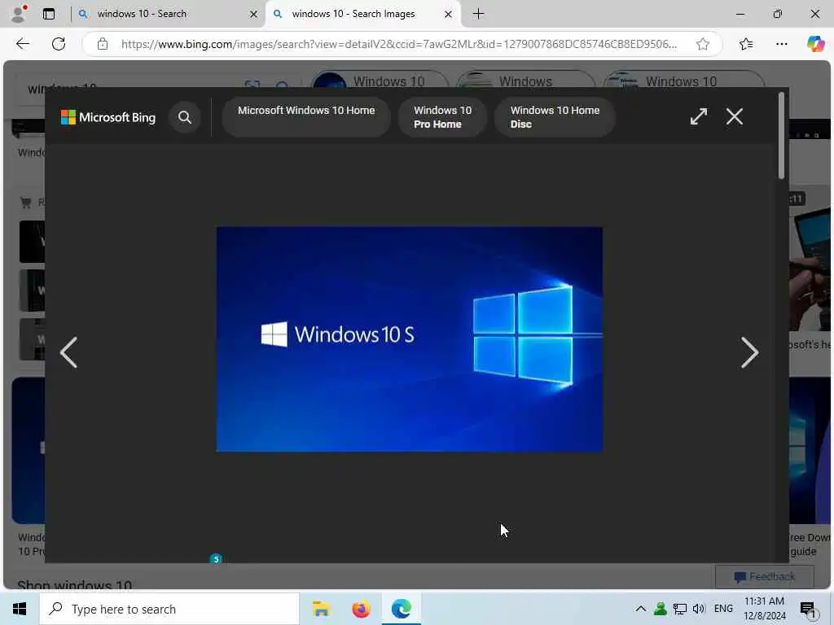This screenshot has width=834, height=625.
Task: Click the Edge taskbar icon
Action: click(402, 609)
